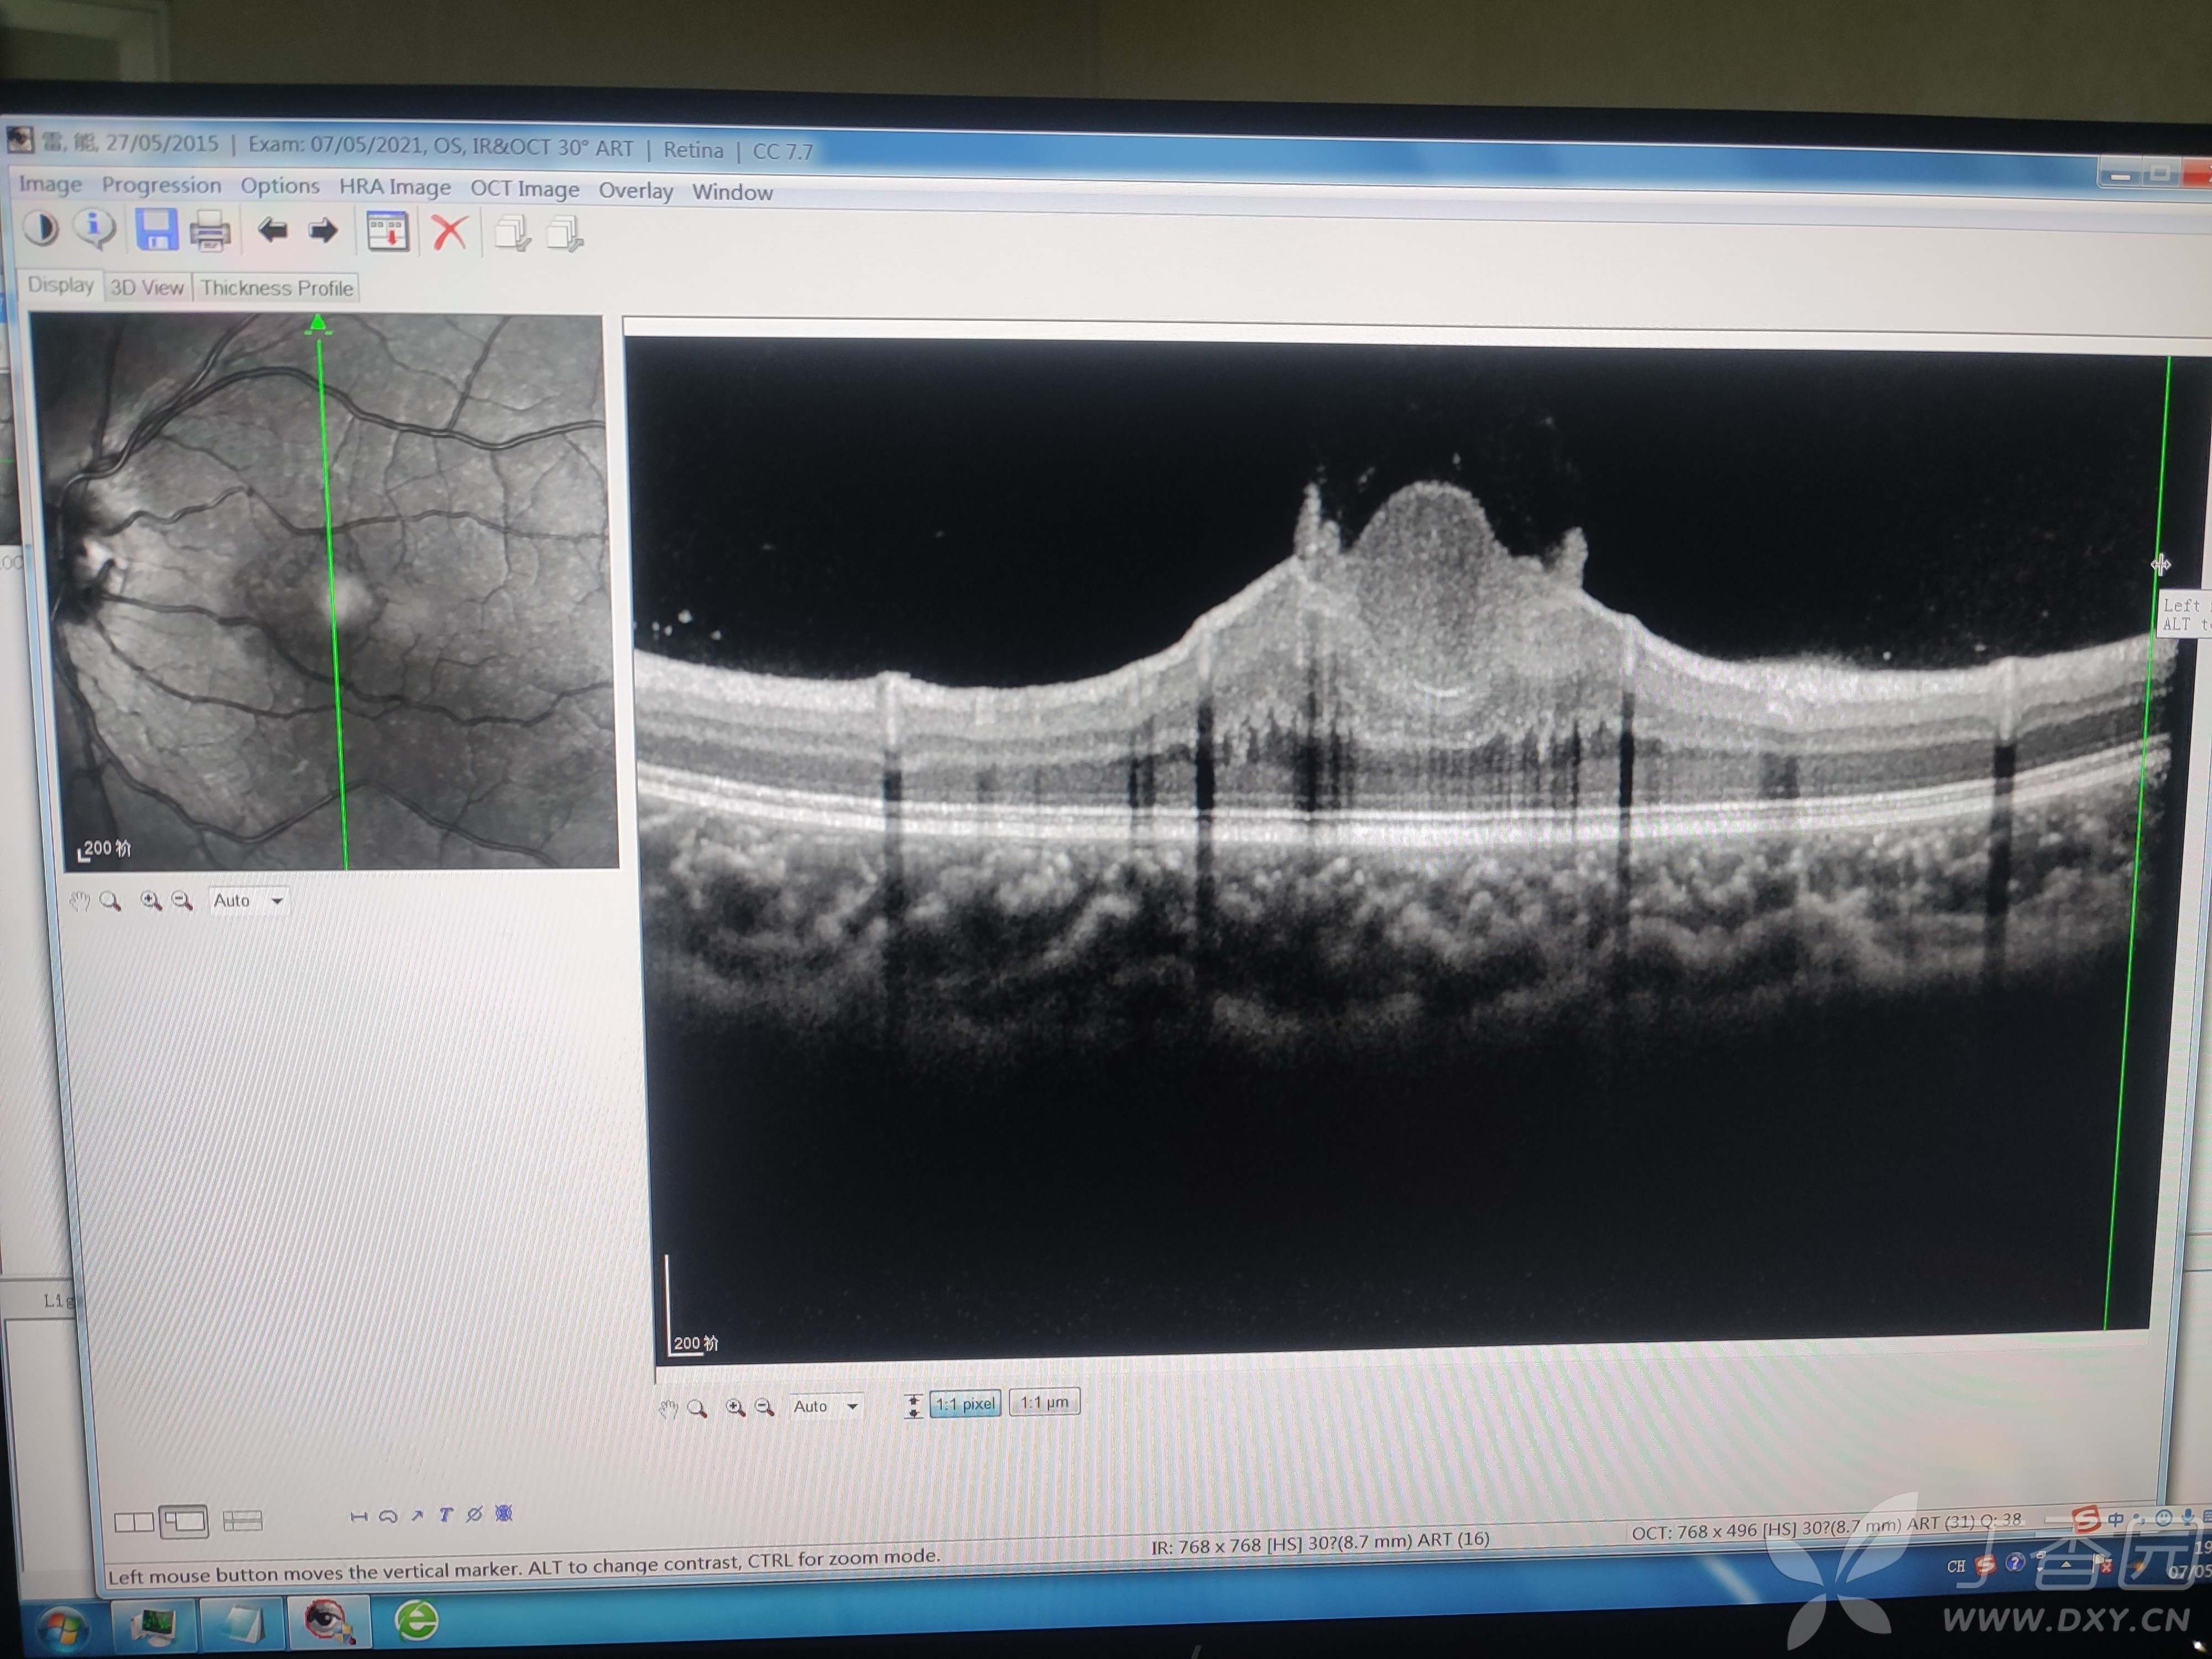Screen dimensions: 2212x1659
Task: Open the 3D View tab
Action: tap(147, 288)
